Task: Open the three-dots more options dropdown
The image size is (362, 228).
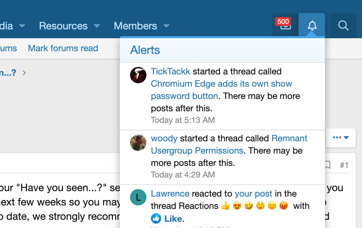Action: (x=340, y=138)
